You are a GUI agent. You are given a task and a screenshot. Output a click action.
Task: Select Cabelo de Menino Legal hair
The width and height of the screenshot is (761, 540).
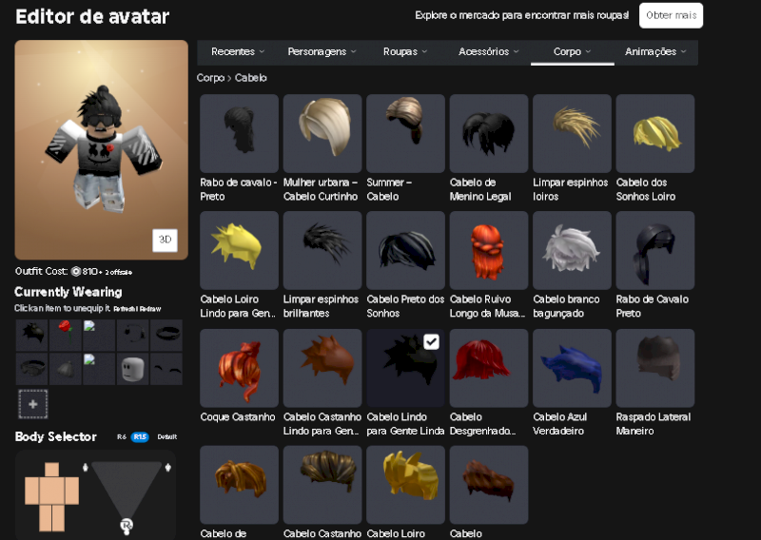(x=489, y=133)
